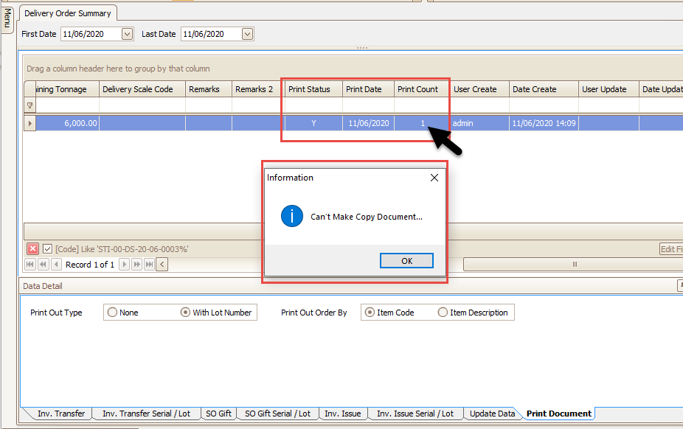Image resolution: width=683 pixels, height=429 pixels.
Task: Select the 'Y' Print Status cell
Action: point(313,123)
